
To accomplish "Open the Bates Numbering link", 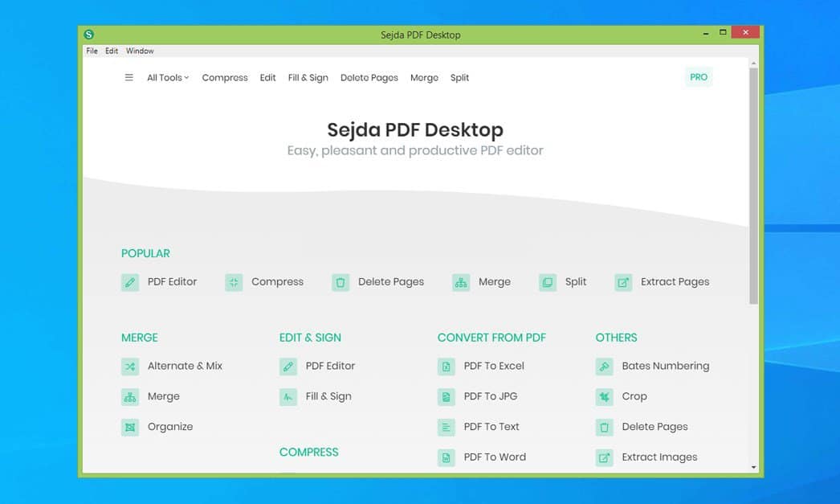I will (666, 367).
